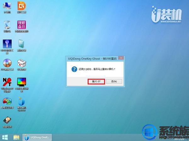Viewport: 189px width, 141px height.
Task: Launch the NT Windows password remover
Action: click(7, 85)
